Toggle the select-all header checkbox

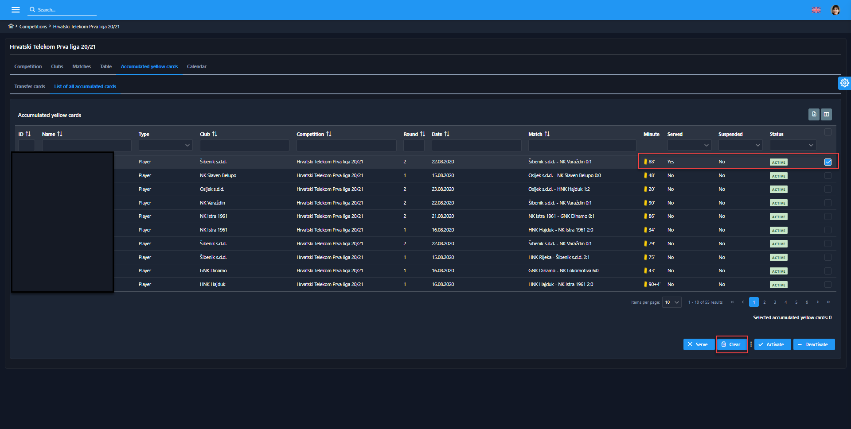click(828, 132)
